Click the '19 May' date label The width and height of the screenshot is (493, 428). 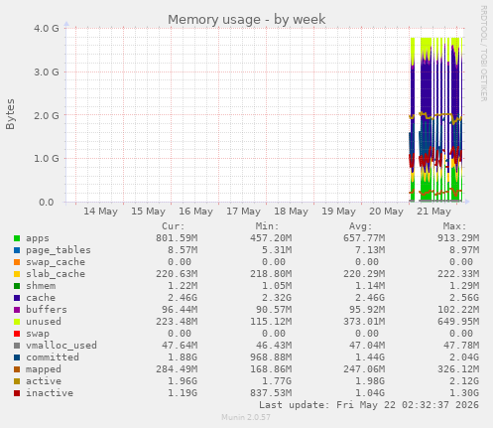coord(338,212)
